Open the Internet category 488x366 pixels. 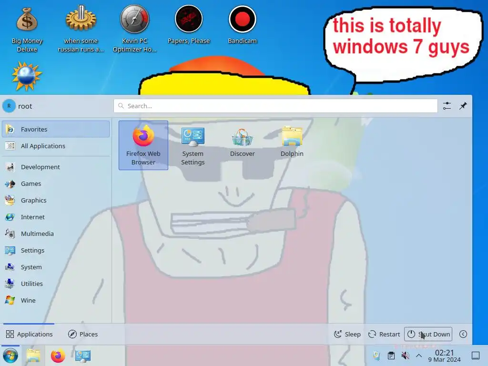coord(56,217)
